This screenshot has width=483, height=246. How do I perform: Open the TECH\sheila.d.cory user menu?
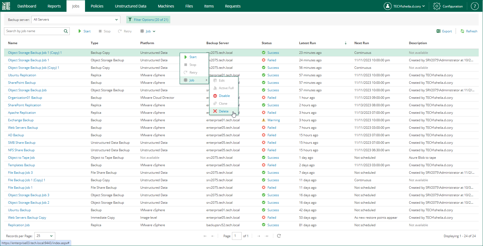pos(404,6)
